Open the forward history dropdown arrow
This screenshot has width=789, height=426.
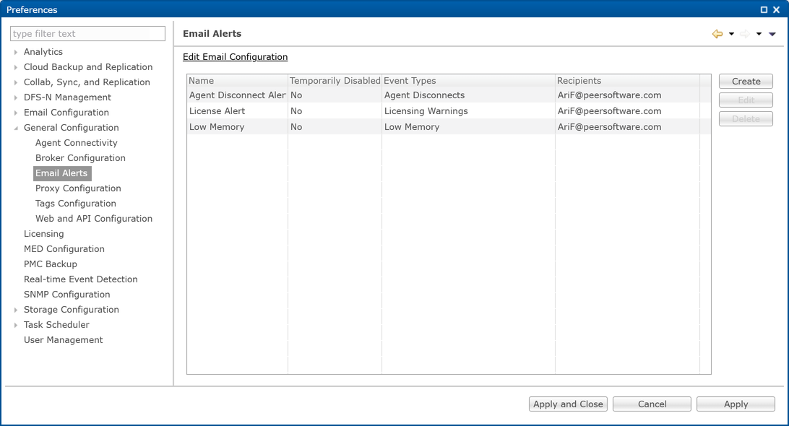point(759,34)
